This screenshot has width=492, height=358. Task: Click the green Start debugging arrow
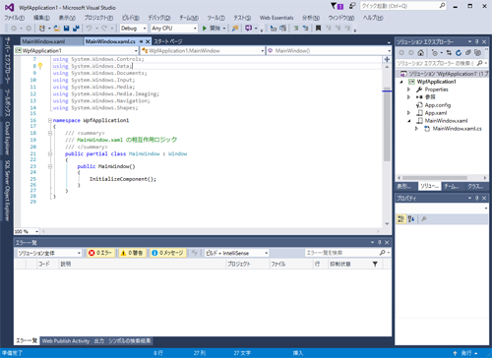[205, 29]
